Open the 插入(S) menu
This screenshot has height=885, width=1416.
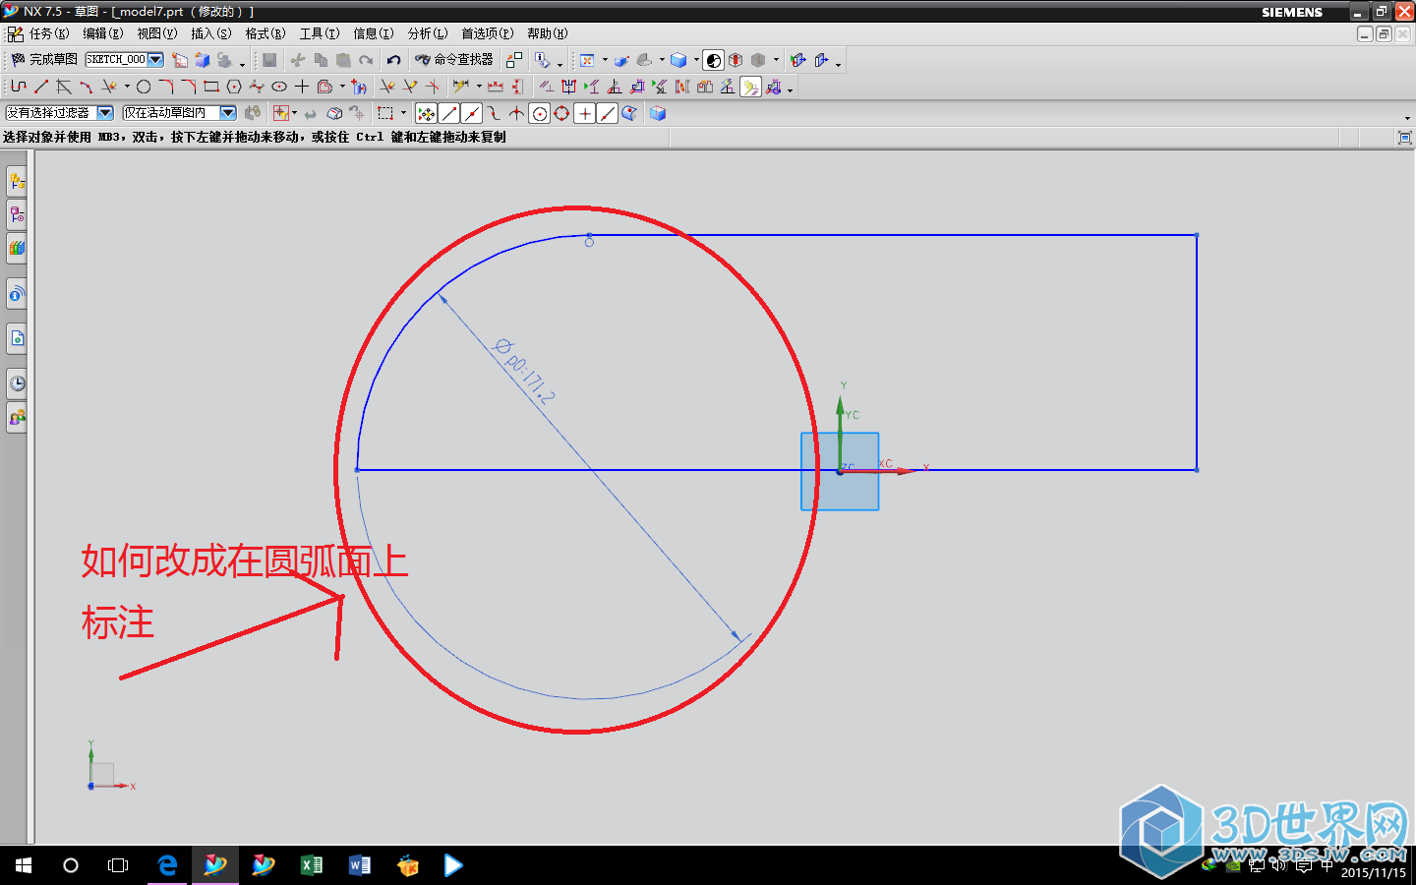(x=211, y=33)
